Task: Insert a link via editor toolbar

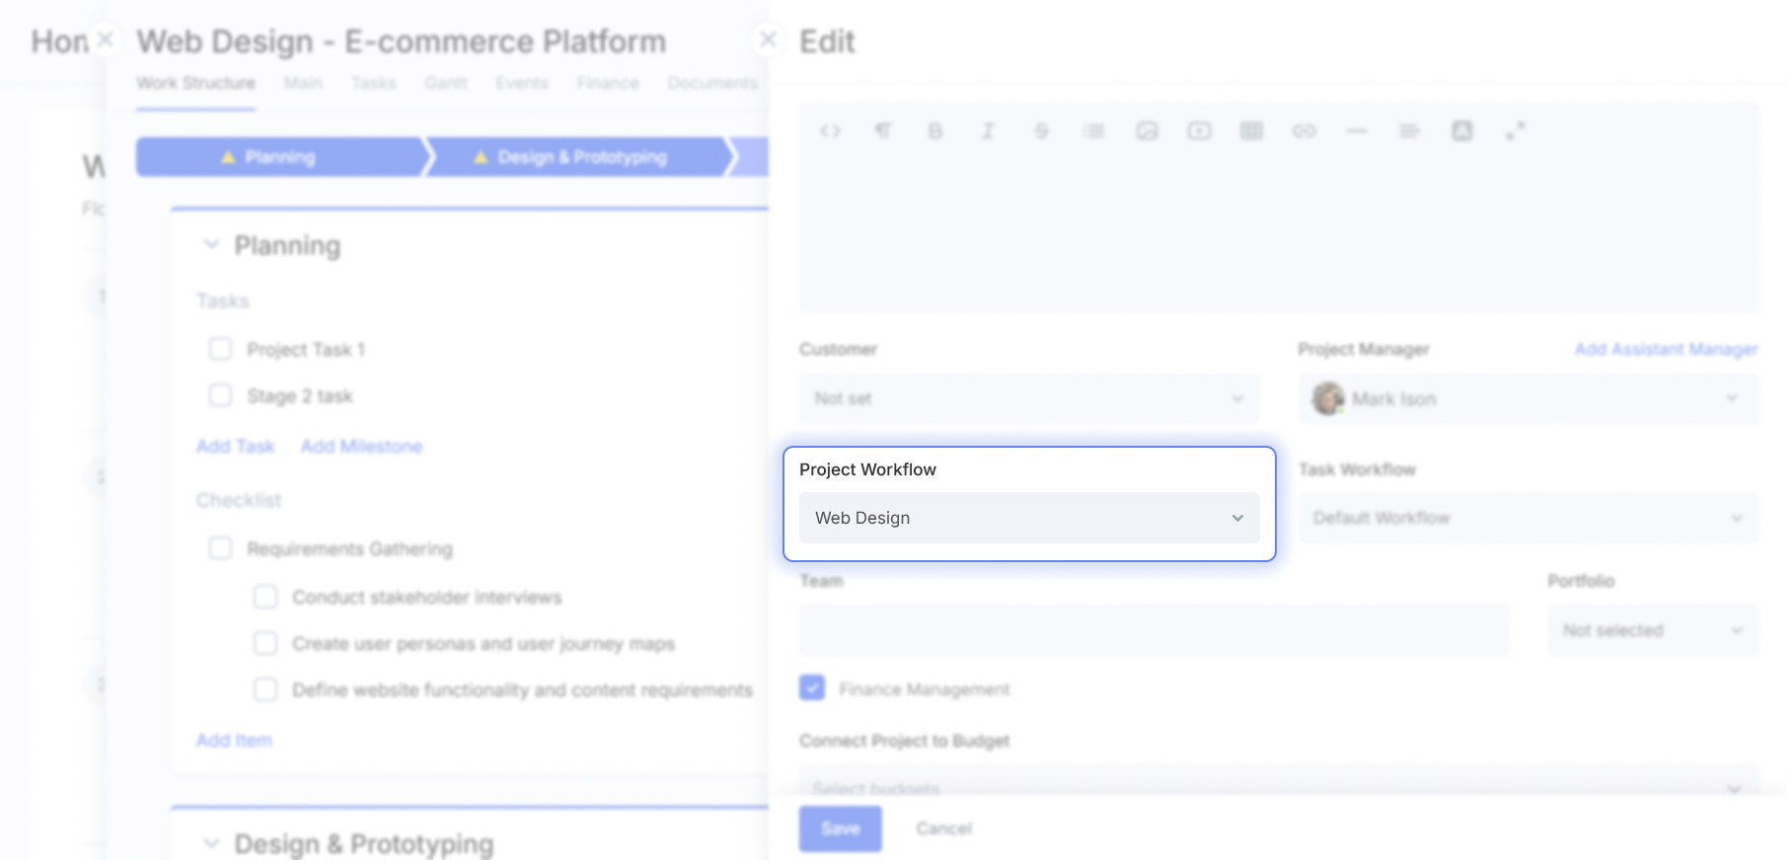Action: [x=1304, y=131]
